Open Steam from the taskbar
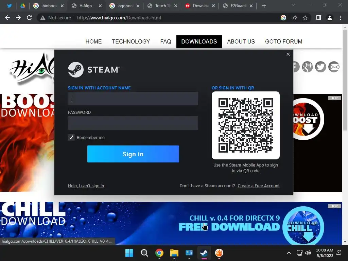Viewport: 348px width, 261px height. point(204,253)
